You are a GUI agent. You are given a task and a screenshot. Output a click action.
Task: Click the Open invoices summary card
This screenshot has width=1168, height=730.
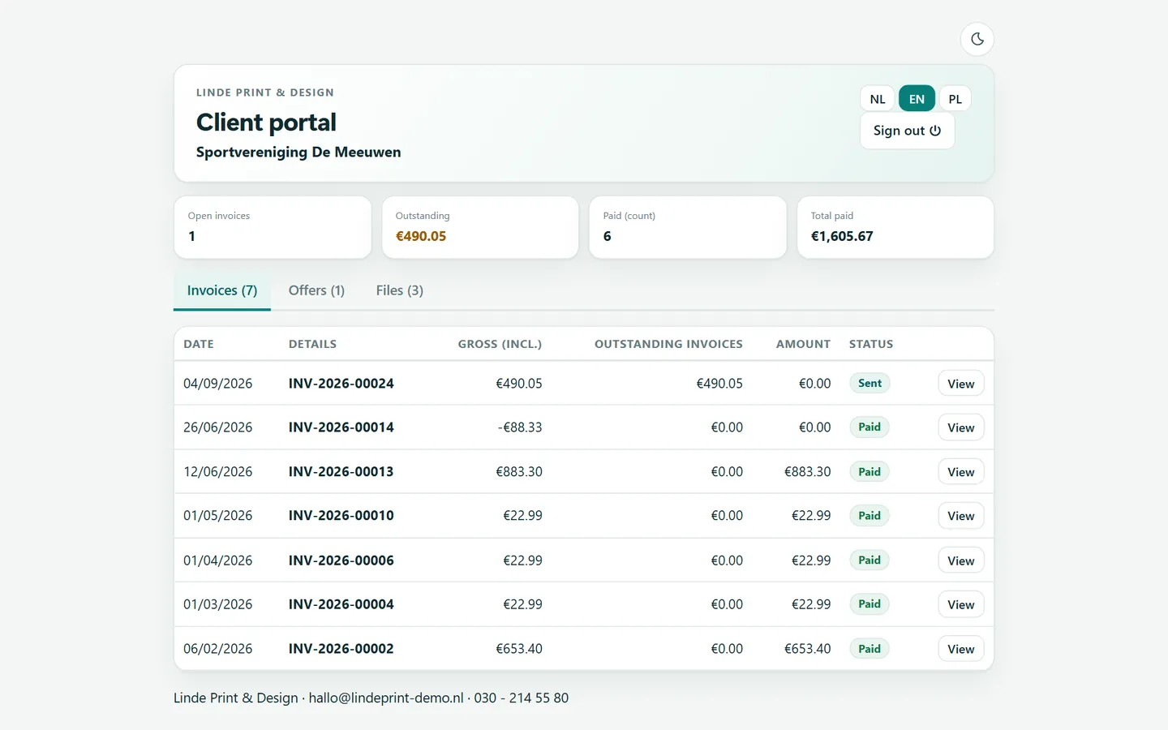(273, 227)
